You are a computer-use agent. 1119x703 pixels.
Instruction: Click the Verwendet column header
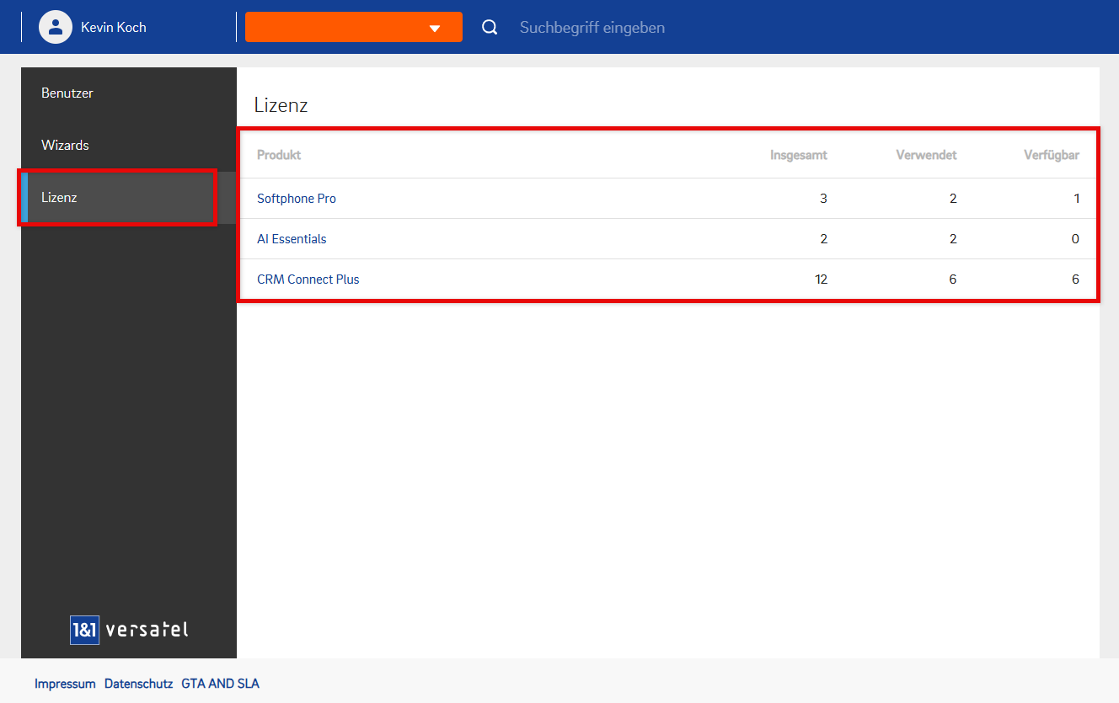[926, 155]
